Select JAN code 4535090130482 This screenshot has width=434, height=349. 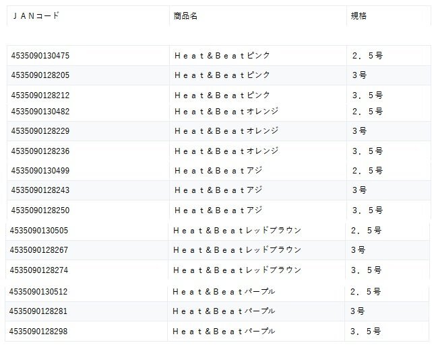click(x=40, y=112)
